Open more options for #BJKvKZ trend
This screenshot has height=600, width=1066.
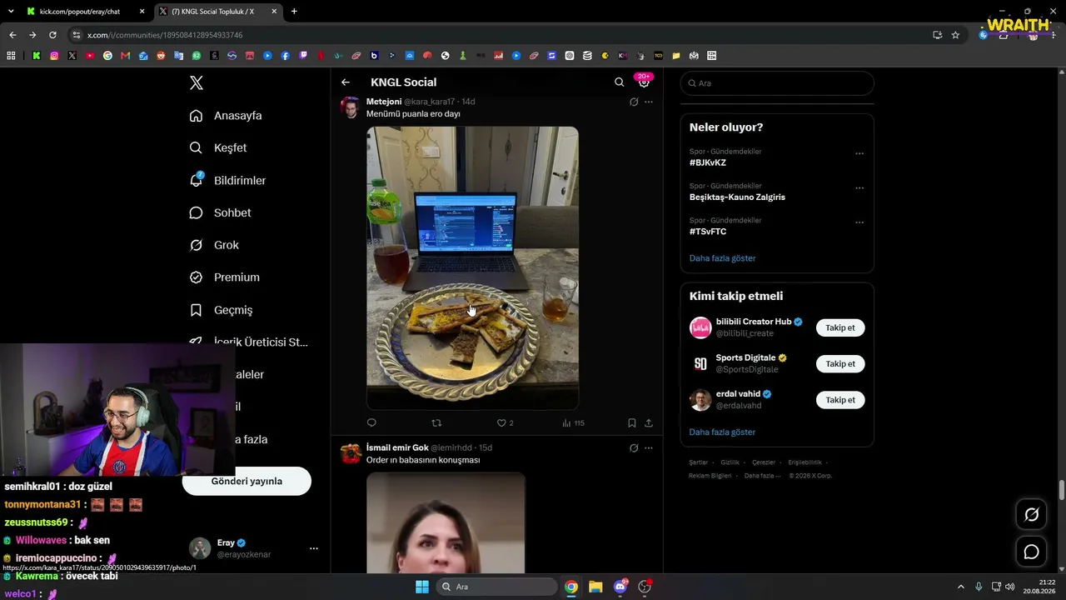click(859, 153)
